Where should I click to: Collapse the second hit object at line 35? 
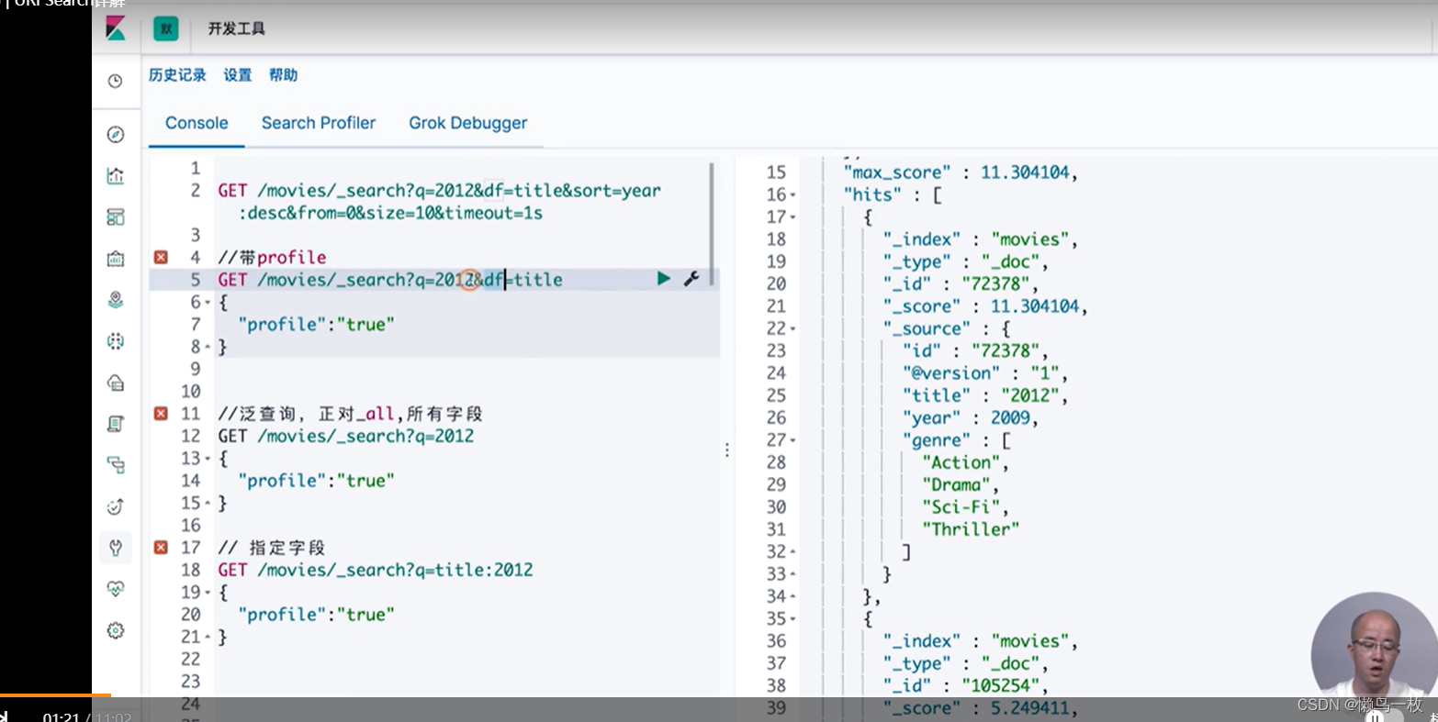click(793, 618)
